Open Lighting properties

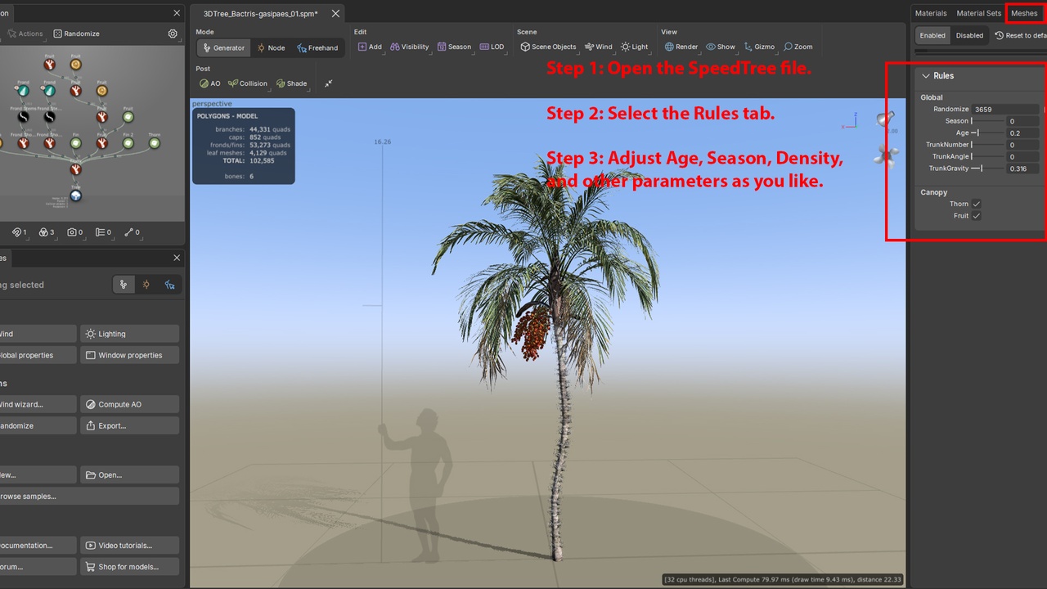(x=129, y=334)
